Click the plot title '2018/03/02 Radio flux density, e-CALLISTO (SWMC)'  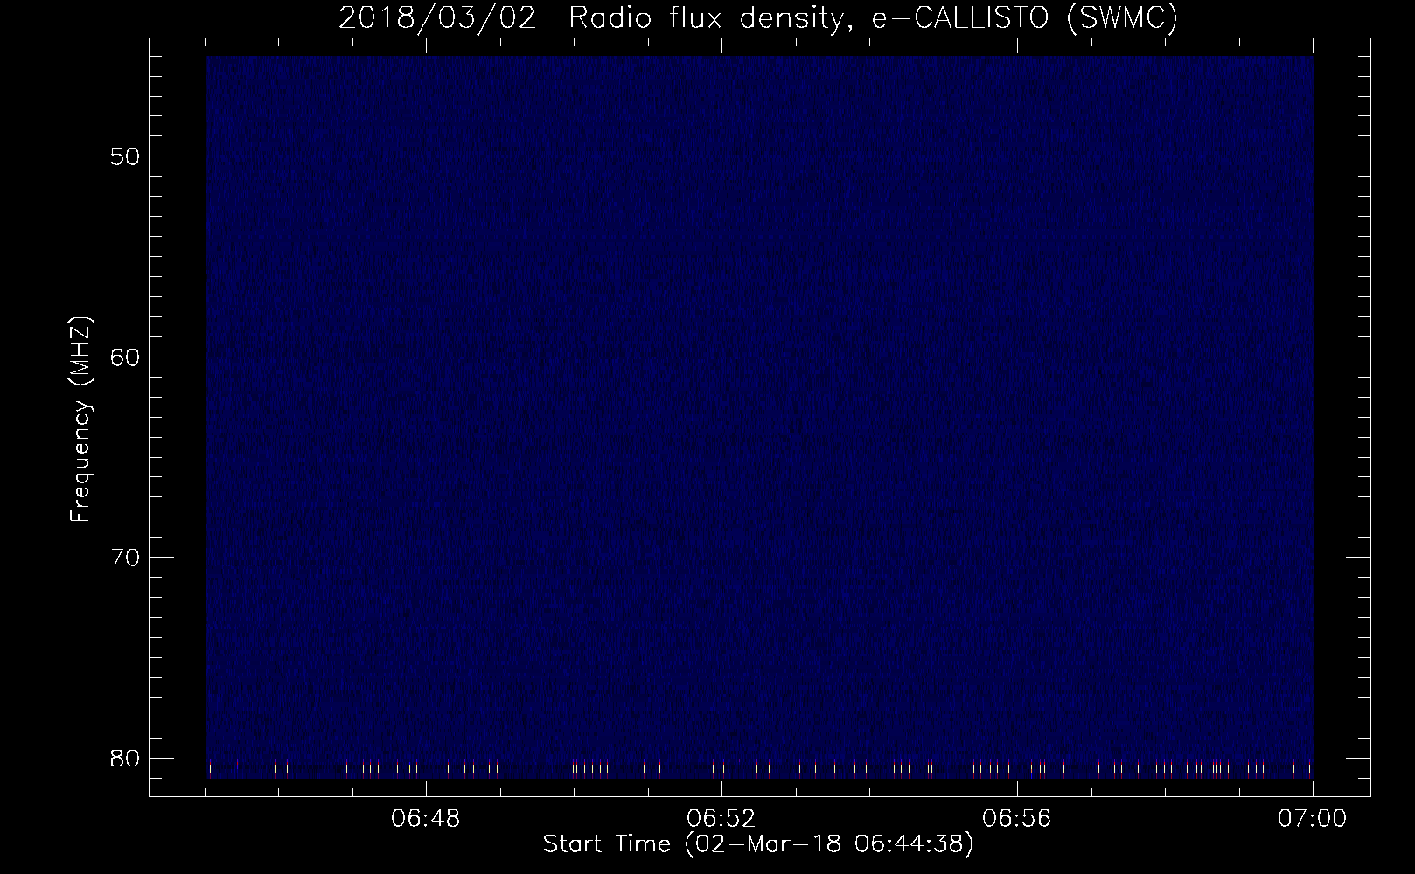pyautogui.click(x=758, y=18)
